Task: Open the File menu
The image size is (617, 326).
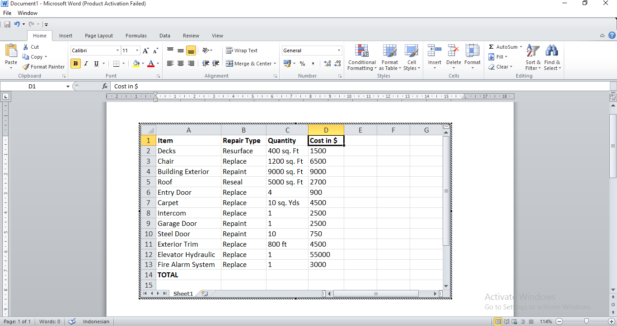Action: [x=7, y=13]
